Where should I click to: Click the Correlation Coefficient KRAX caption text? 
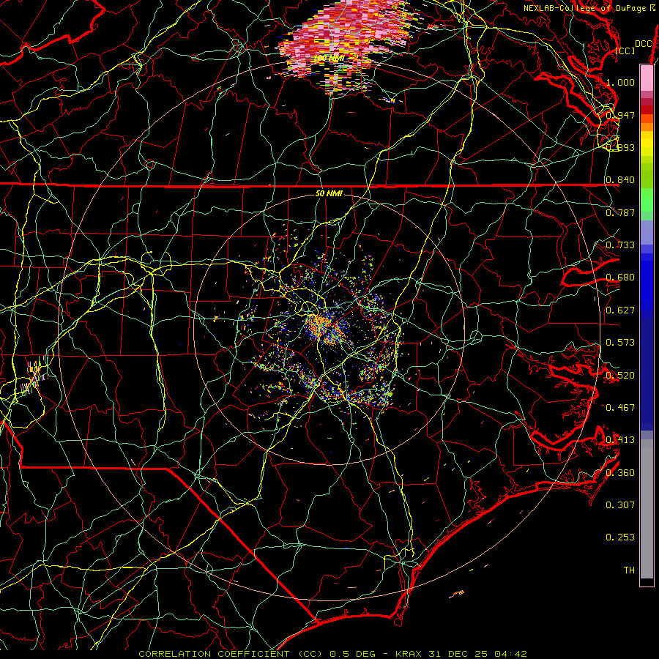tap(332, 654)
